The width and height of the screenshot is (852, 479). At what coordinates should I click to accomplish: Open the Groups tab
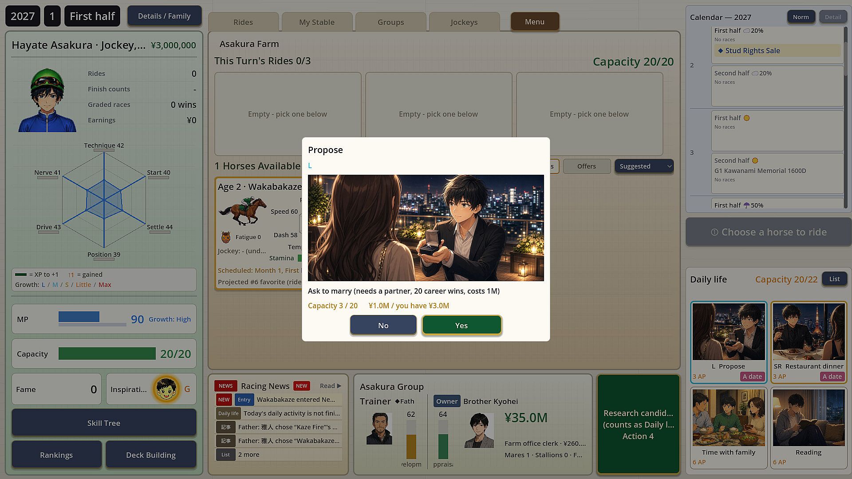(x=390, y=22)
